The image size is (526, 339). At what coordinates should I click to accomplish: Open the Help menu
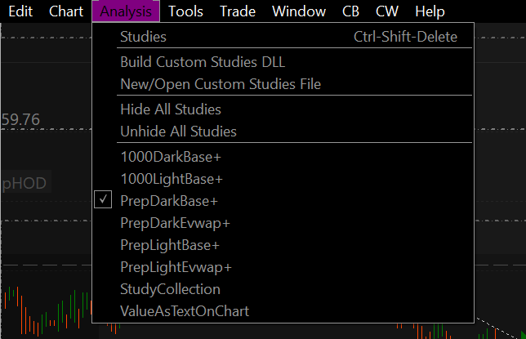(430, 11)
